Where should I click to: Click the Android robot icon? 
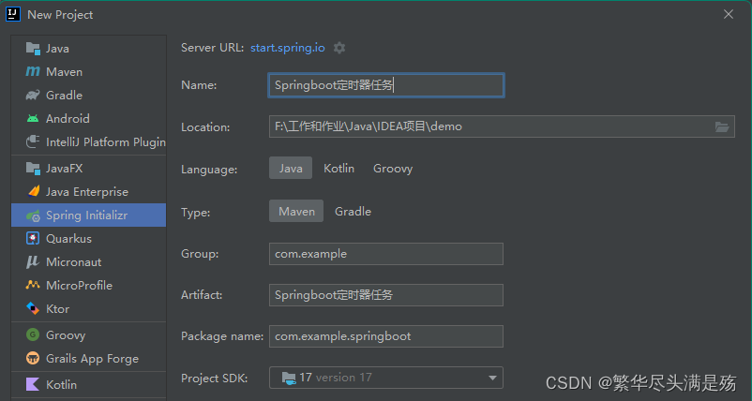point(33,118)
